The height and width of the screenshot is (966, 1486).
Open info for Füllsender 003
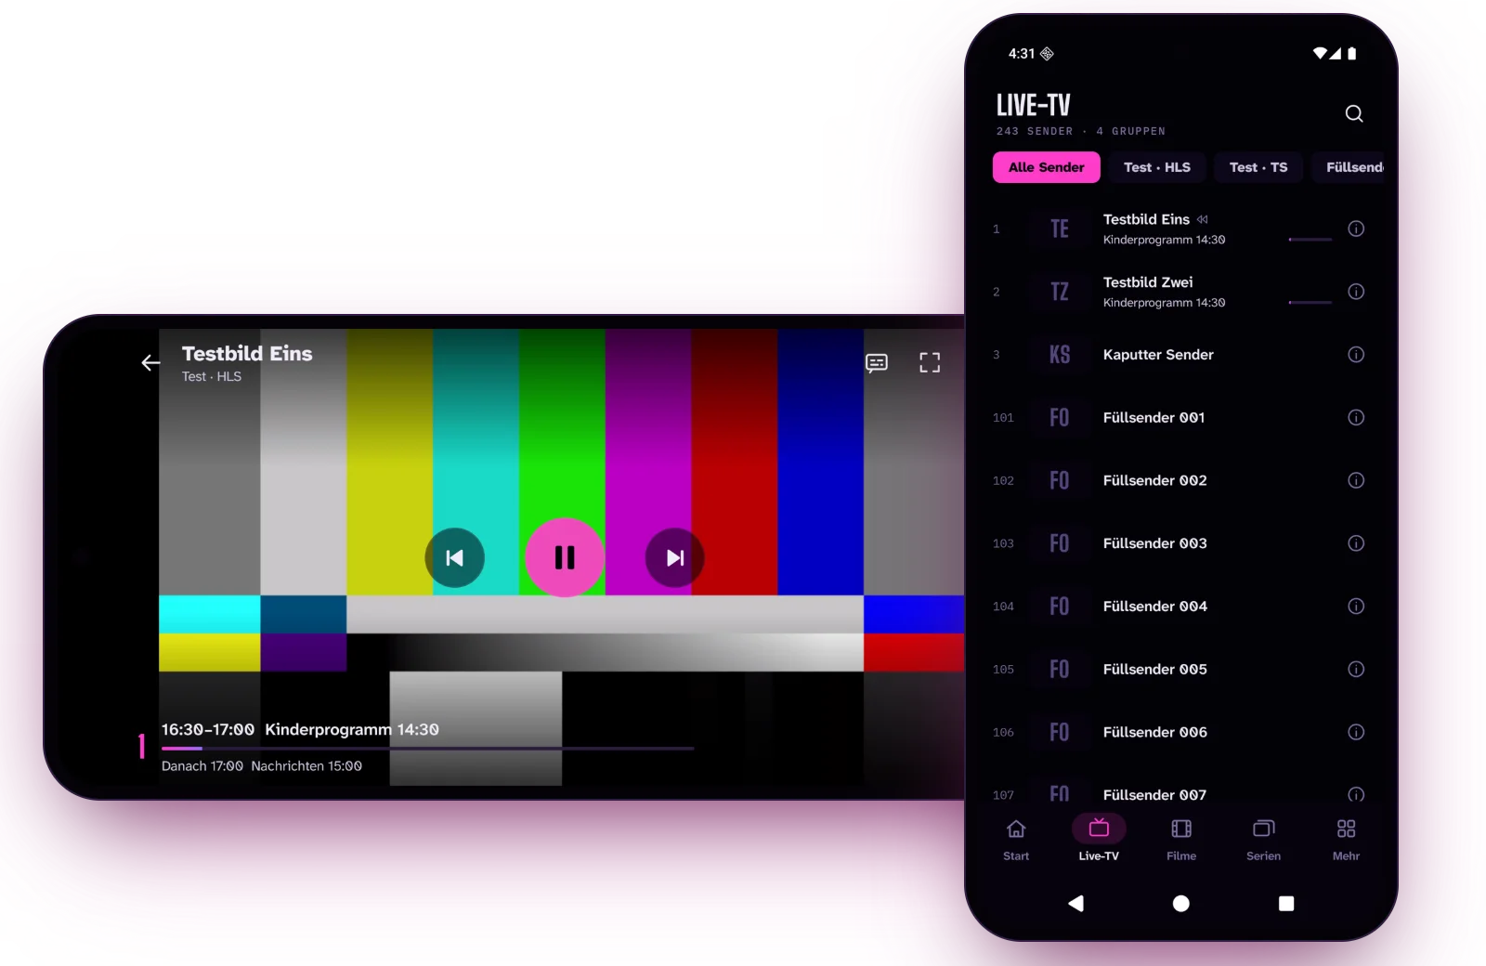click(x=1356, y=543)
